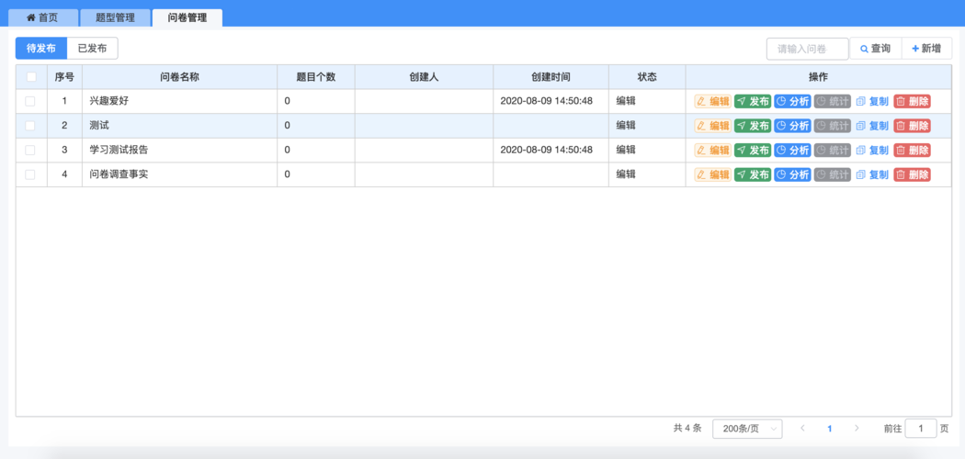This screenshot has width=965, height=459.
Task: Select page number 1 in pagination
Action: tap(830, 429)
